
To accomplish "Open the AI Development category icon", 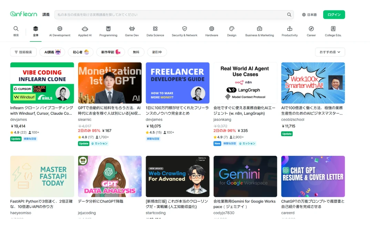I will pyautogui.click(x=60, y=29).
